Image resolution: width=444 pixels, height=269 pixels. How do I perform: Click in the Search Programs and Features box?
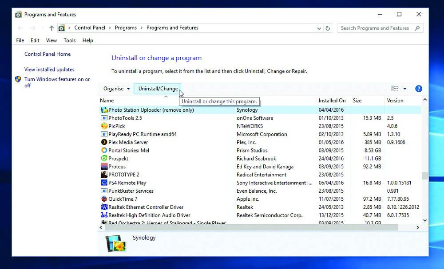(375, 28)
